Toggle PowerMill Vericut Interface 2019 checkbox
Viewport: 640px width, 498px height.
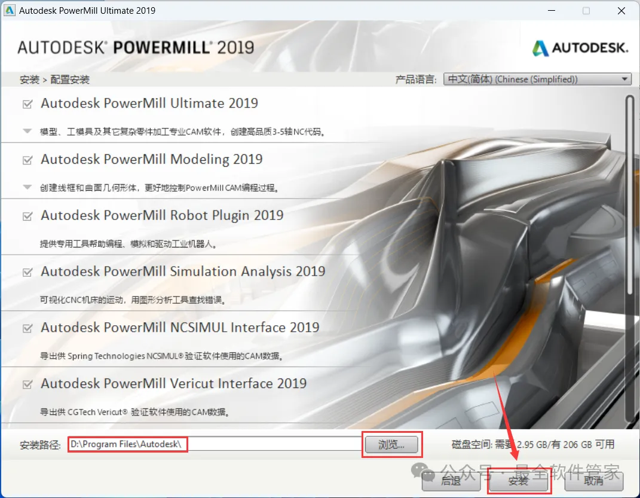(x=27, y=384)
